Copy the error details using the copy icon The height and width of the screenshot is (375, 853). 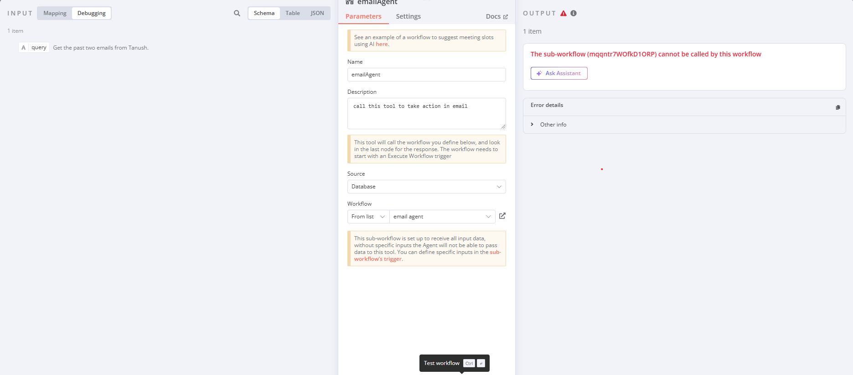[x=838, y=107]
